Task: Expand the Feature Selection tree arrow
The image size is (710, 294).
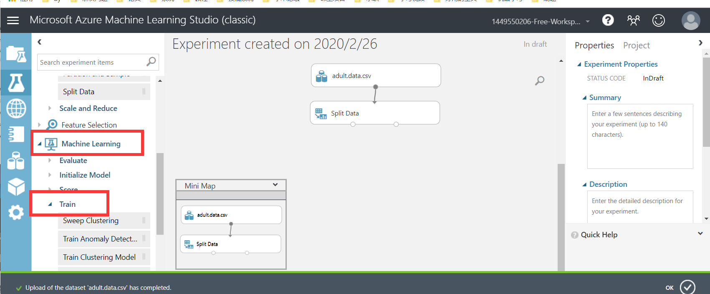Action: [39, 125]
